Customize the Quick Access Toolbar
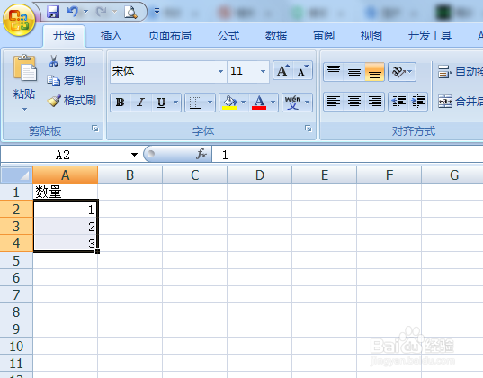The width and height of the screenshot is (483, 378). click(x=157, y=12)
